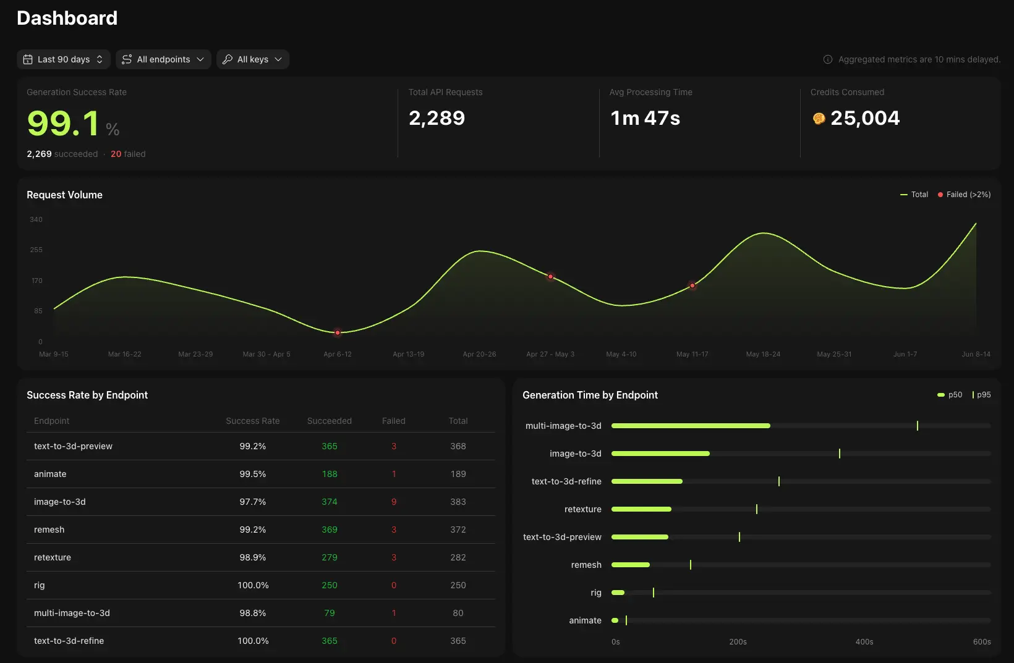Select the multi-image-to-3d table row
Screen dimensions: 1014x663
click(261, 613)
